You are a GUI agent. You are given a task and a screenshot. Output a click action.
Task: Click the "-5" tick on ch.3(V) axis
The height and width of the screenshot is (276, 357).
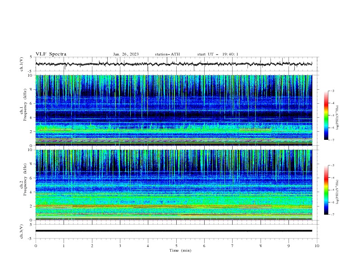point(31,239)
